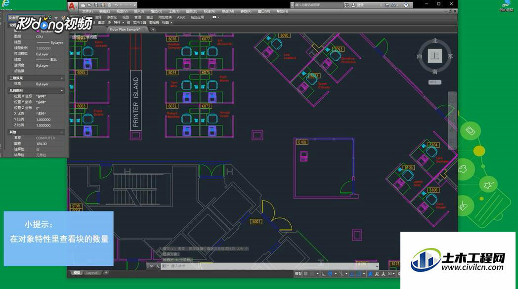Open the 绘图(D) menu
The image size is (518, 289).
click(192, 11)
